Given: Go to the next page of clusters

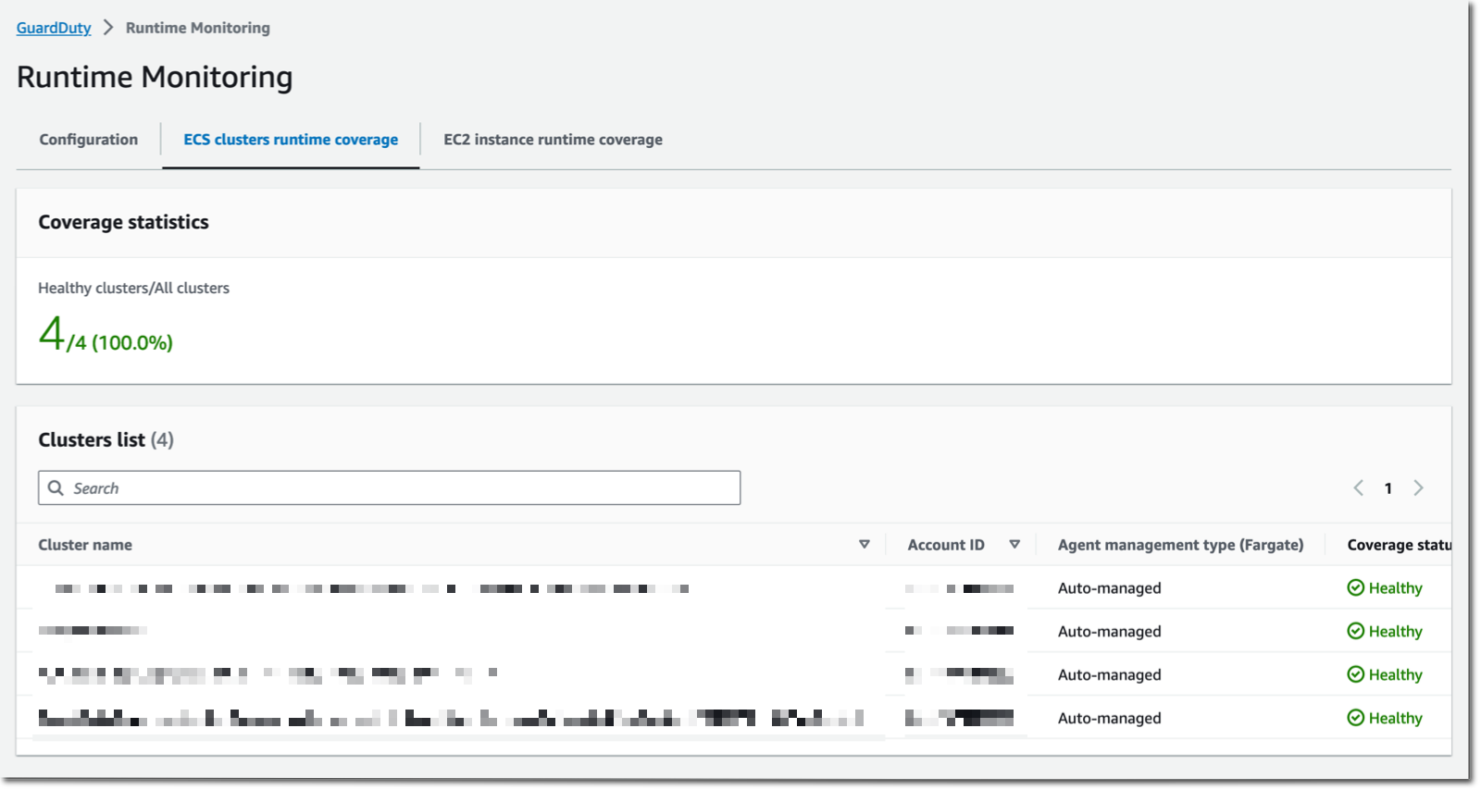Looking at the screenshot, I should [x=1418, y=488].
